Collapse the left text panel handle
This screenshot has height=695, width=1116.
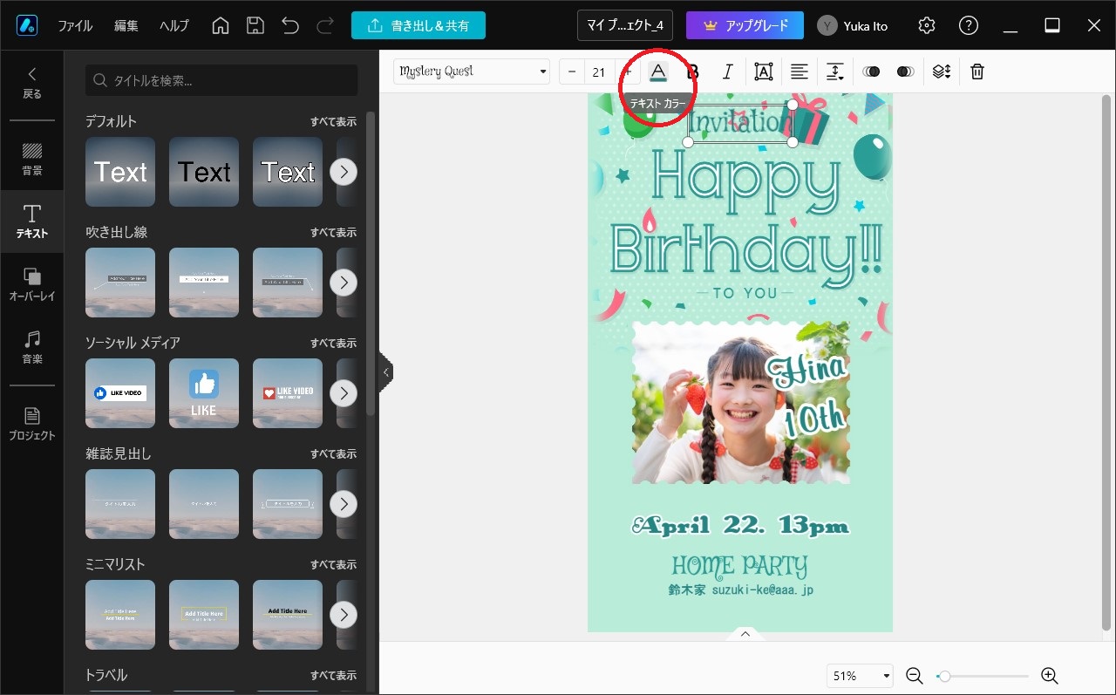point(386,373)
